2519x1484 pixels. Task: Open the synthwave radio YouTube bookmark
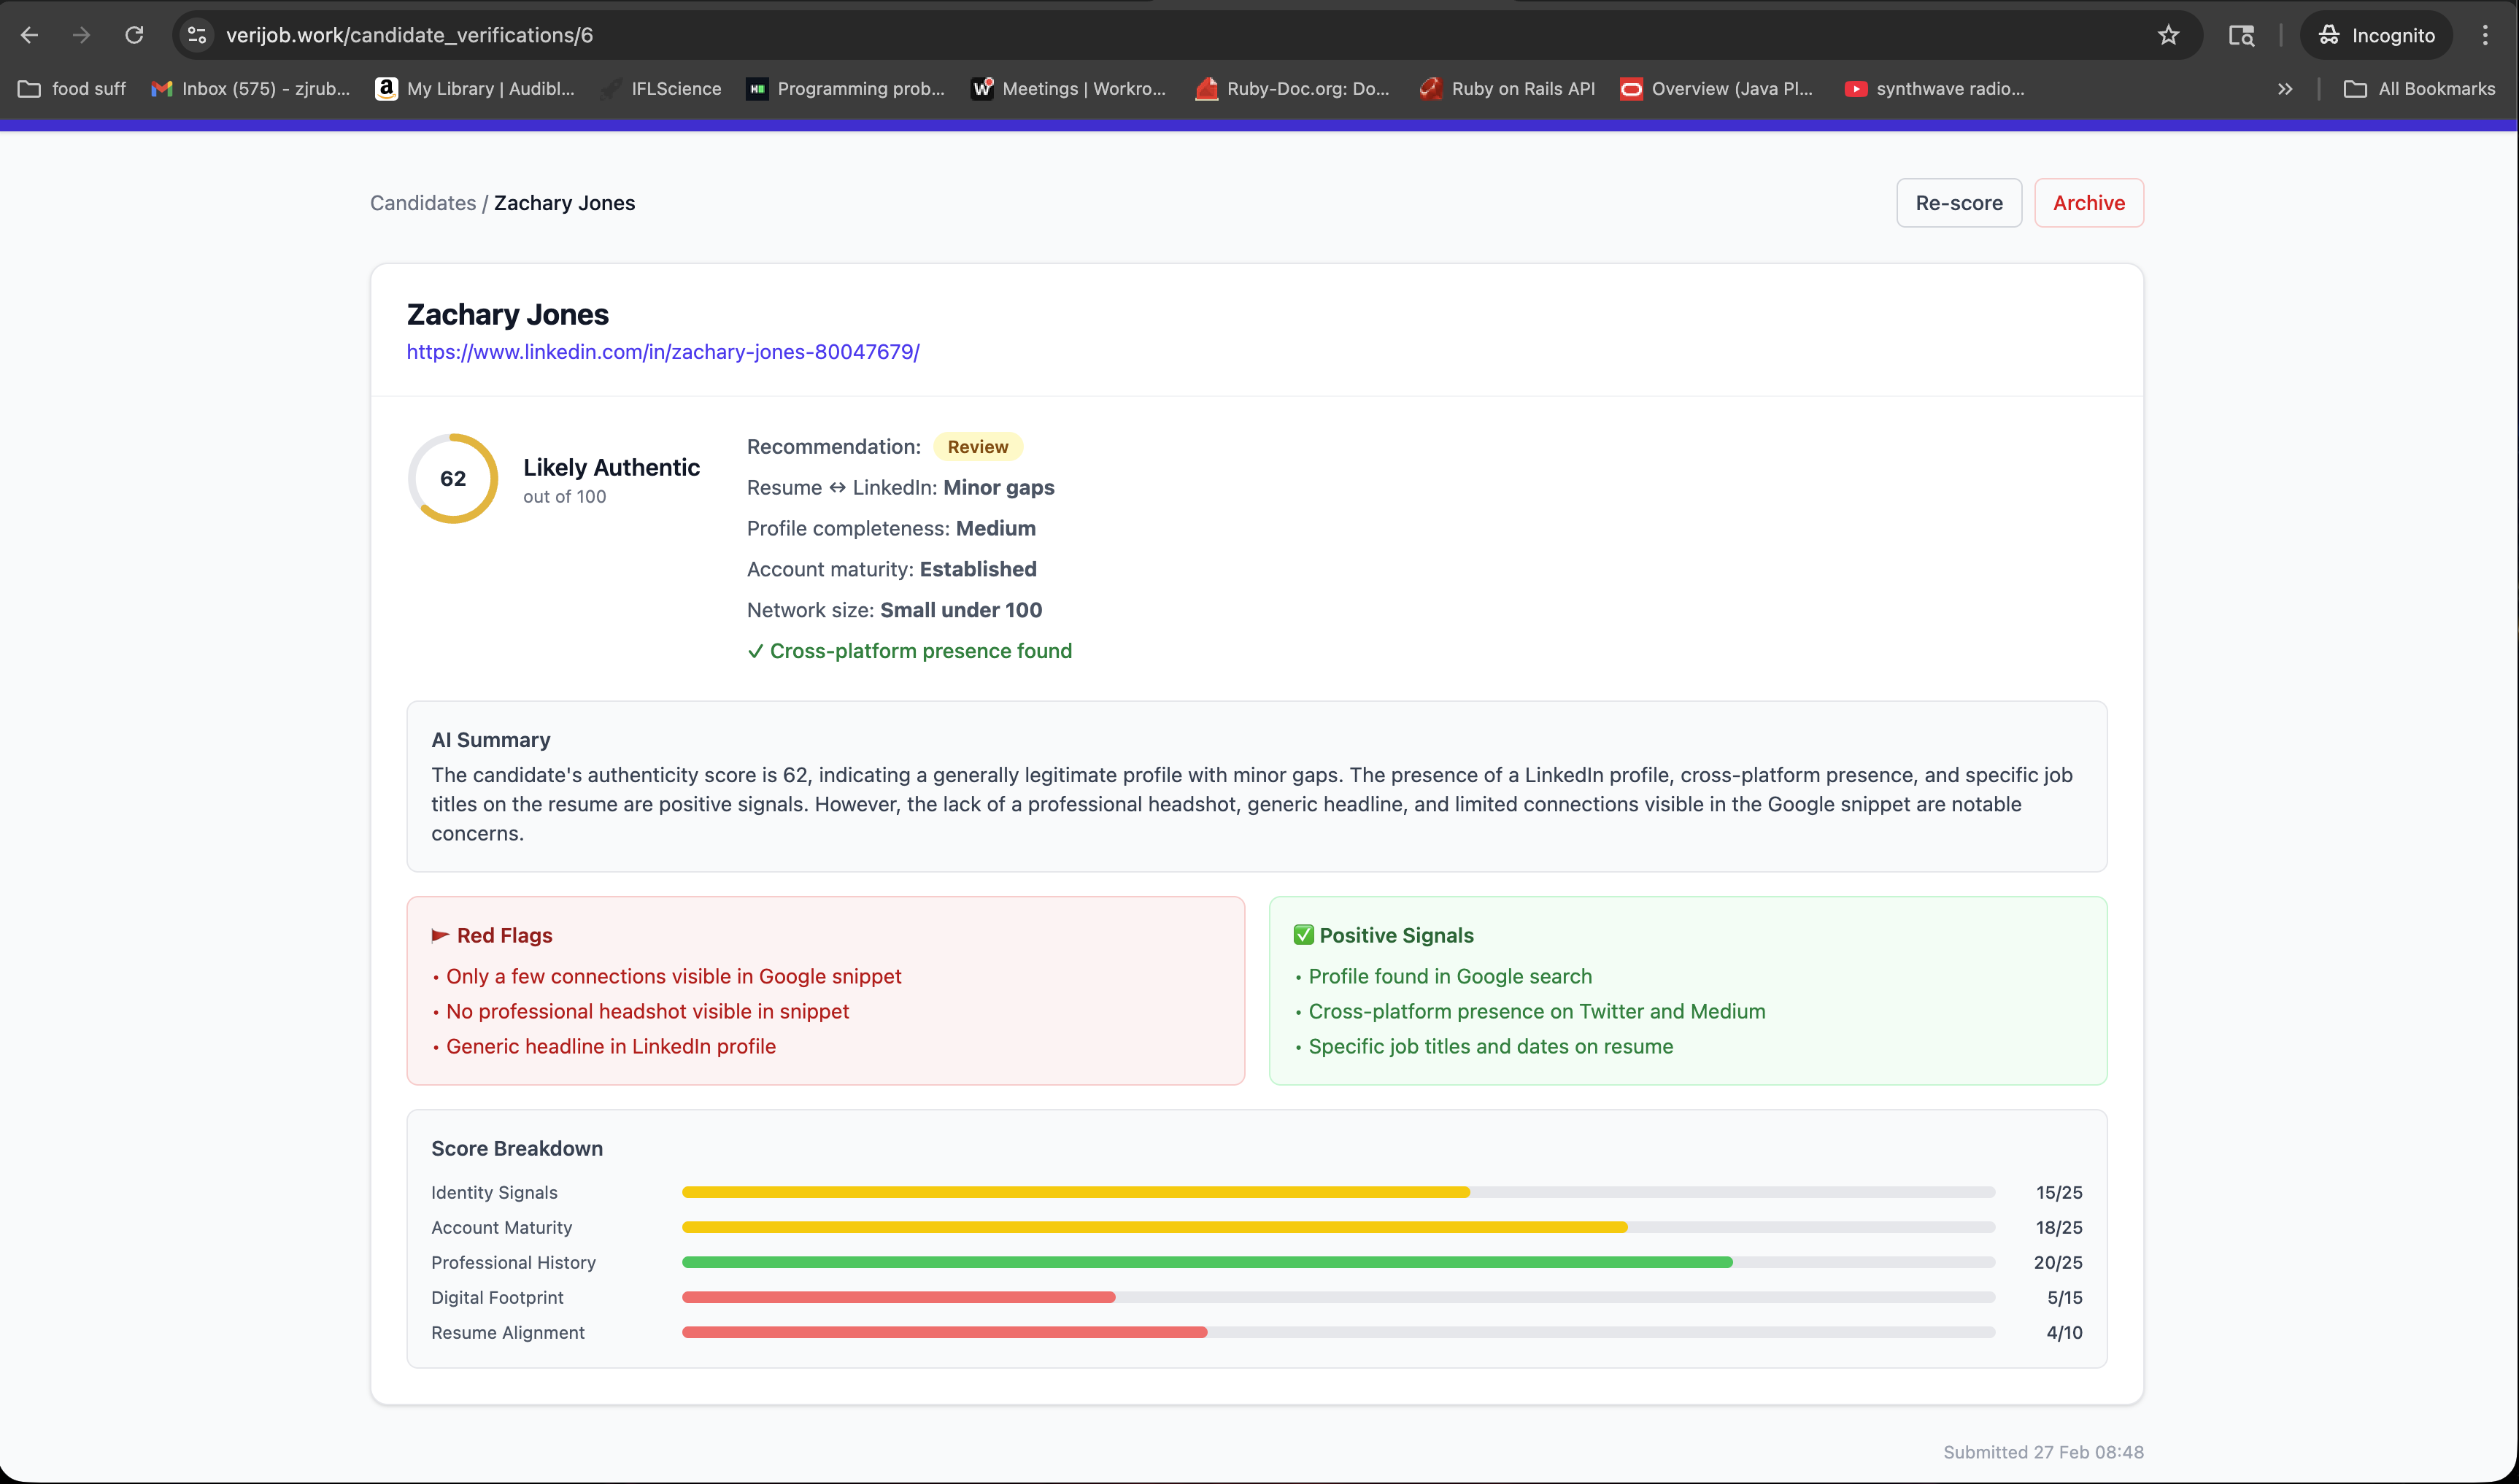[x=1934, y=89]
